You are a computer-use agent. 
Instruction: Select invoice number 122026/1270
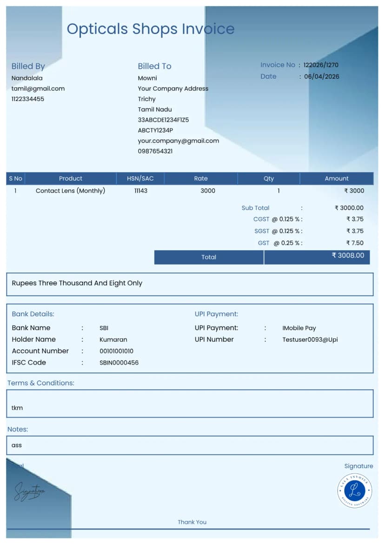(x=321, y=65)
